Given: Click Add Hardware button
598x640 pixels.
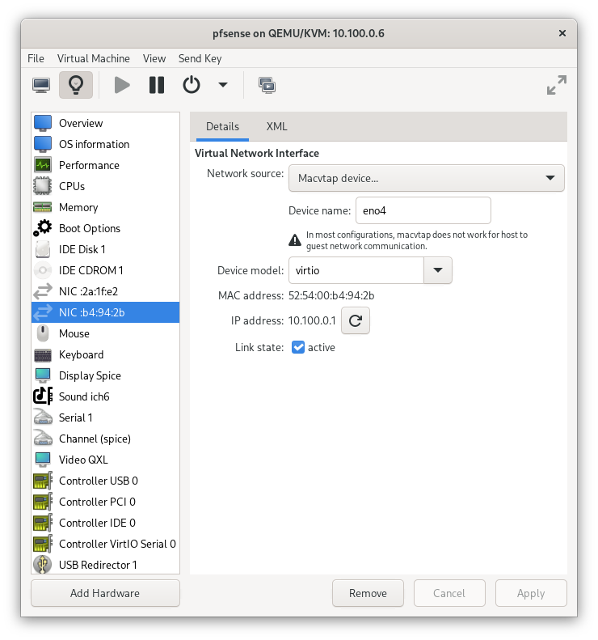Looking at the screenshot, I should tap(105, 593).
